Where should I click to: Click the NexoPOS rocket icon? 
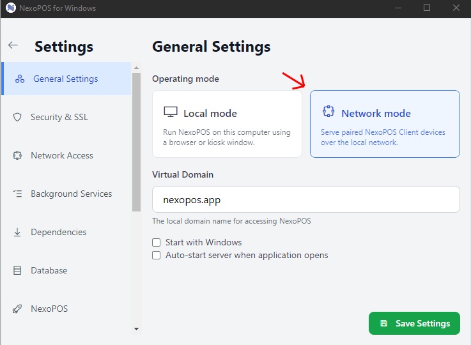click(x=17, y=309)
